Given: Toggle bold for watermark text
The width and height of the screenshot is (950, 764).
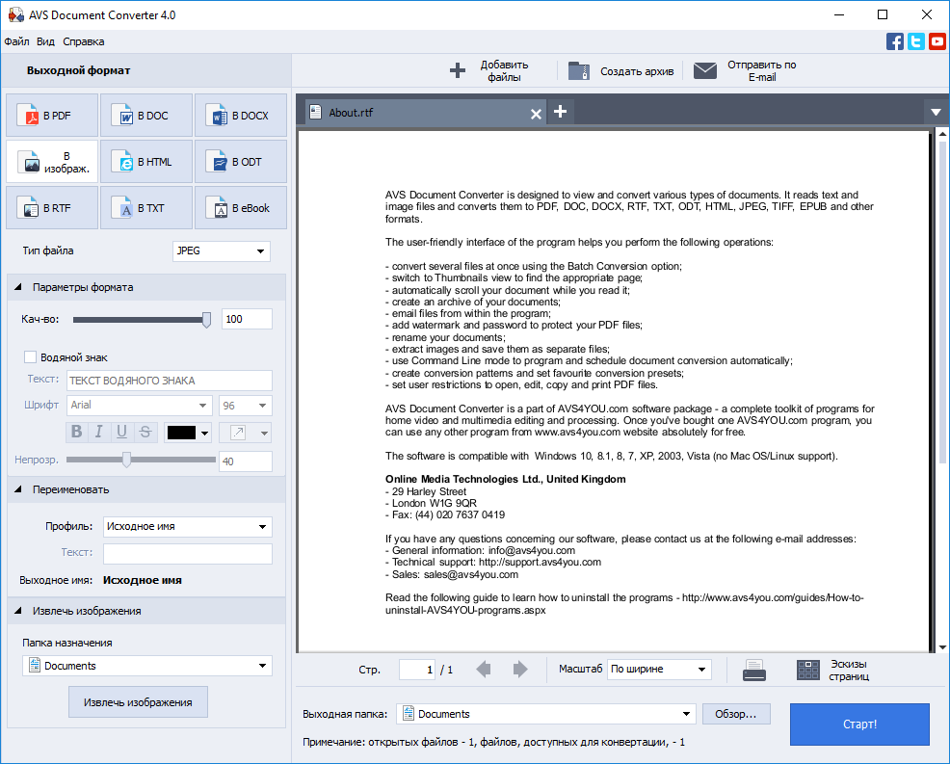Looking at the screenshot, I should [x=77, y=432].
